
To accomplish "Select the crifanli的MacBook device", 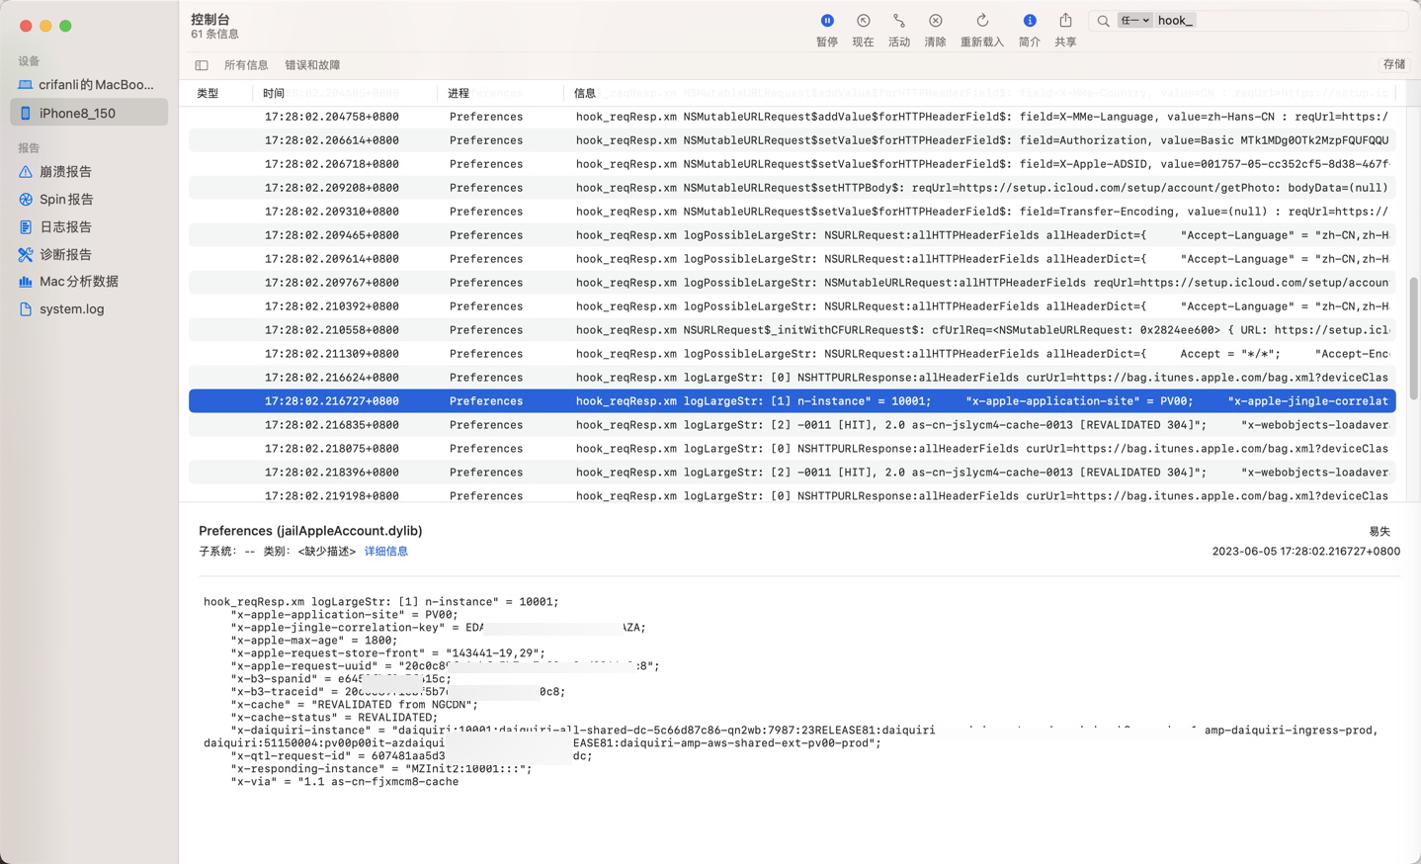I will (89, 85).
